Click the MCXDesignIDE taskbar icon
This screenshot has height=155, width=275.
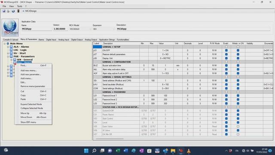[181, 151]
